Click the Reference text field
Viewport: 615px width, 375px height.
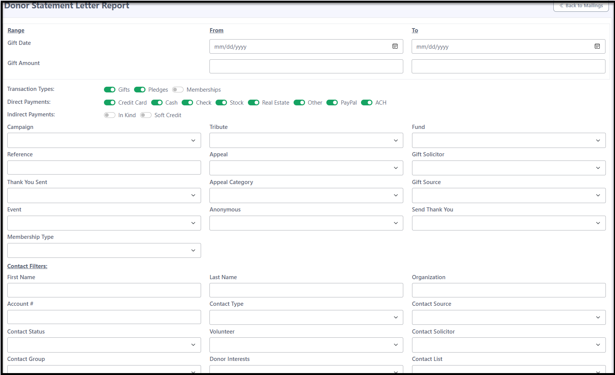104,168
